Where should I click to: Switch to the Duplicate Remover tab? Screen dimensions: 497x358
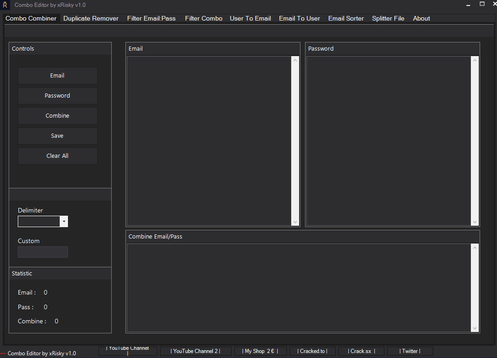click(x=91, y=18)
